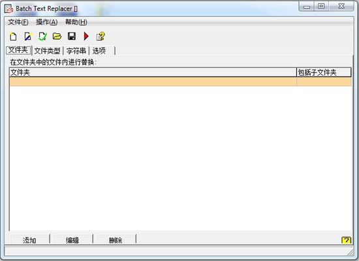Image resolution: width=359 pixels, height=261 pixels.
Task: Switch to the 文件夹 tab
Action: click(x=18, y=50)
